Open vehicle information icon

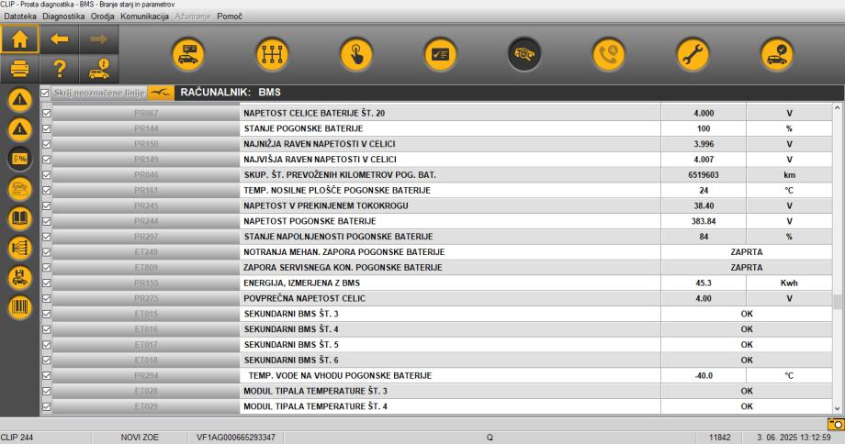click(98, 69)
